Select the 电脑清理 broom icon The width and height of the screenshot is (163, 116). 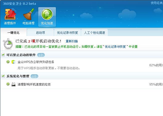29,14
